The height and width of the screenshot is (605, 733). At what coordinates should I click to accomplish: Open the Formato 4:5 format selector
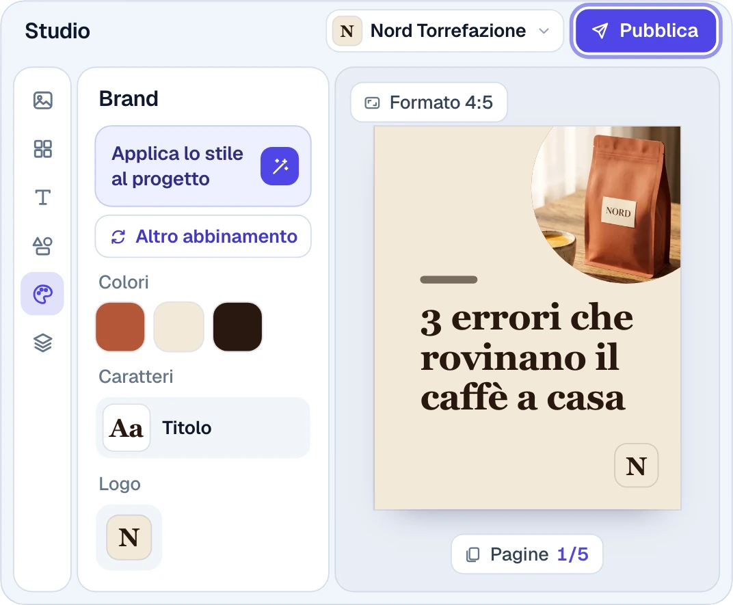pos(429,103)
